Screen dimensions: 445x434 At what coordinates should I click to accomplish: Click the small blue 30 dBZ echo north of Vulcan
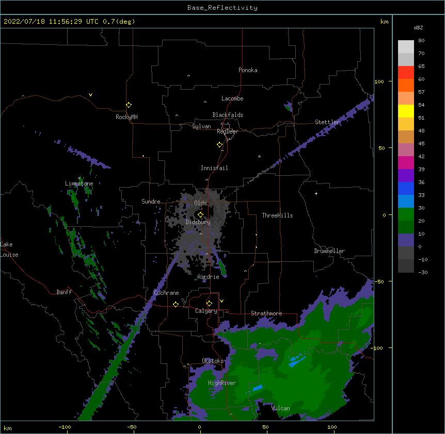258,388
